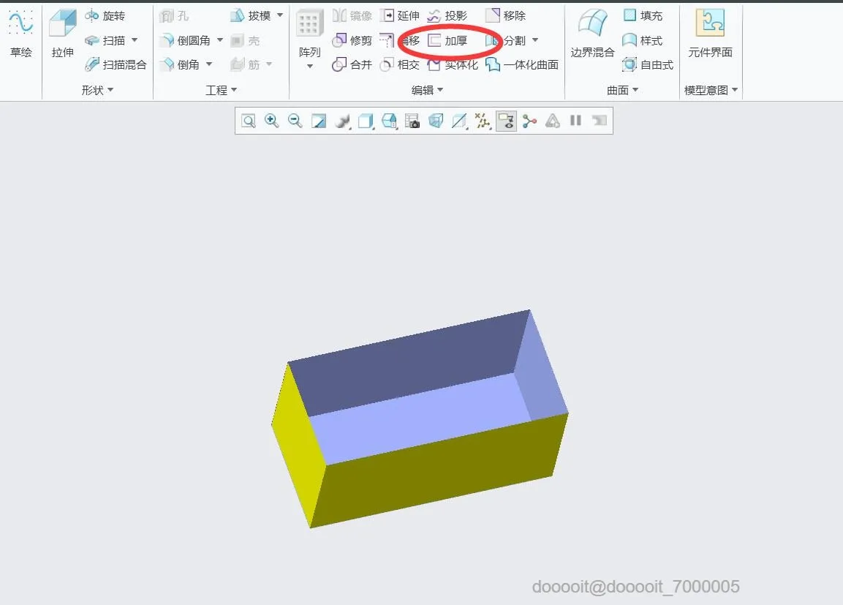Image resolution: width=843 pixels, height=605 pixels.
Task: Open the 阵列 pattern tool
Action: pos(310,34)
